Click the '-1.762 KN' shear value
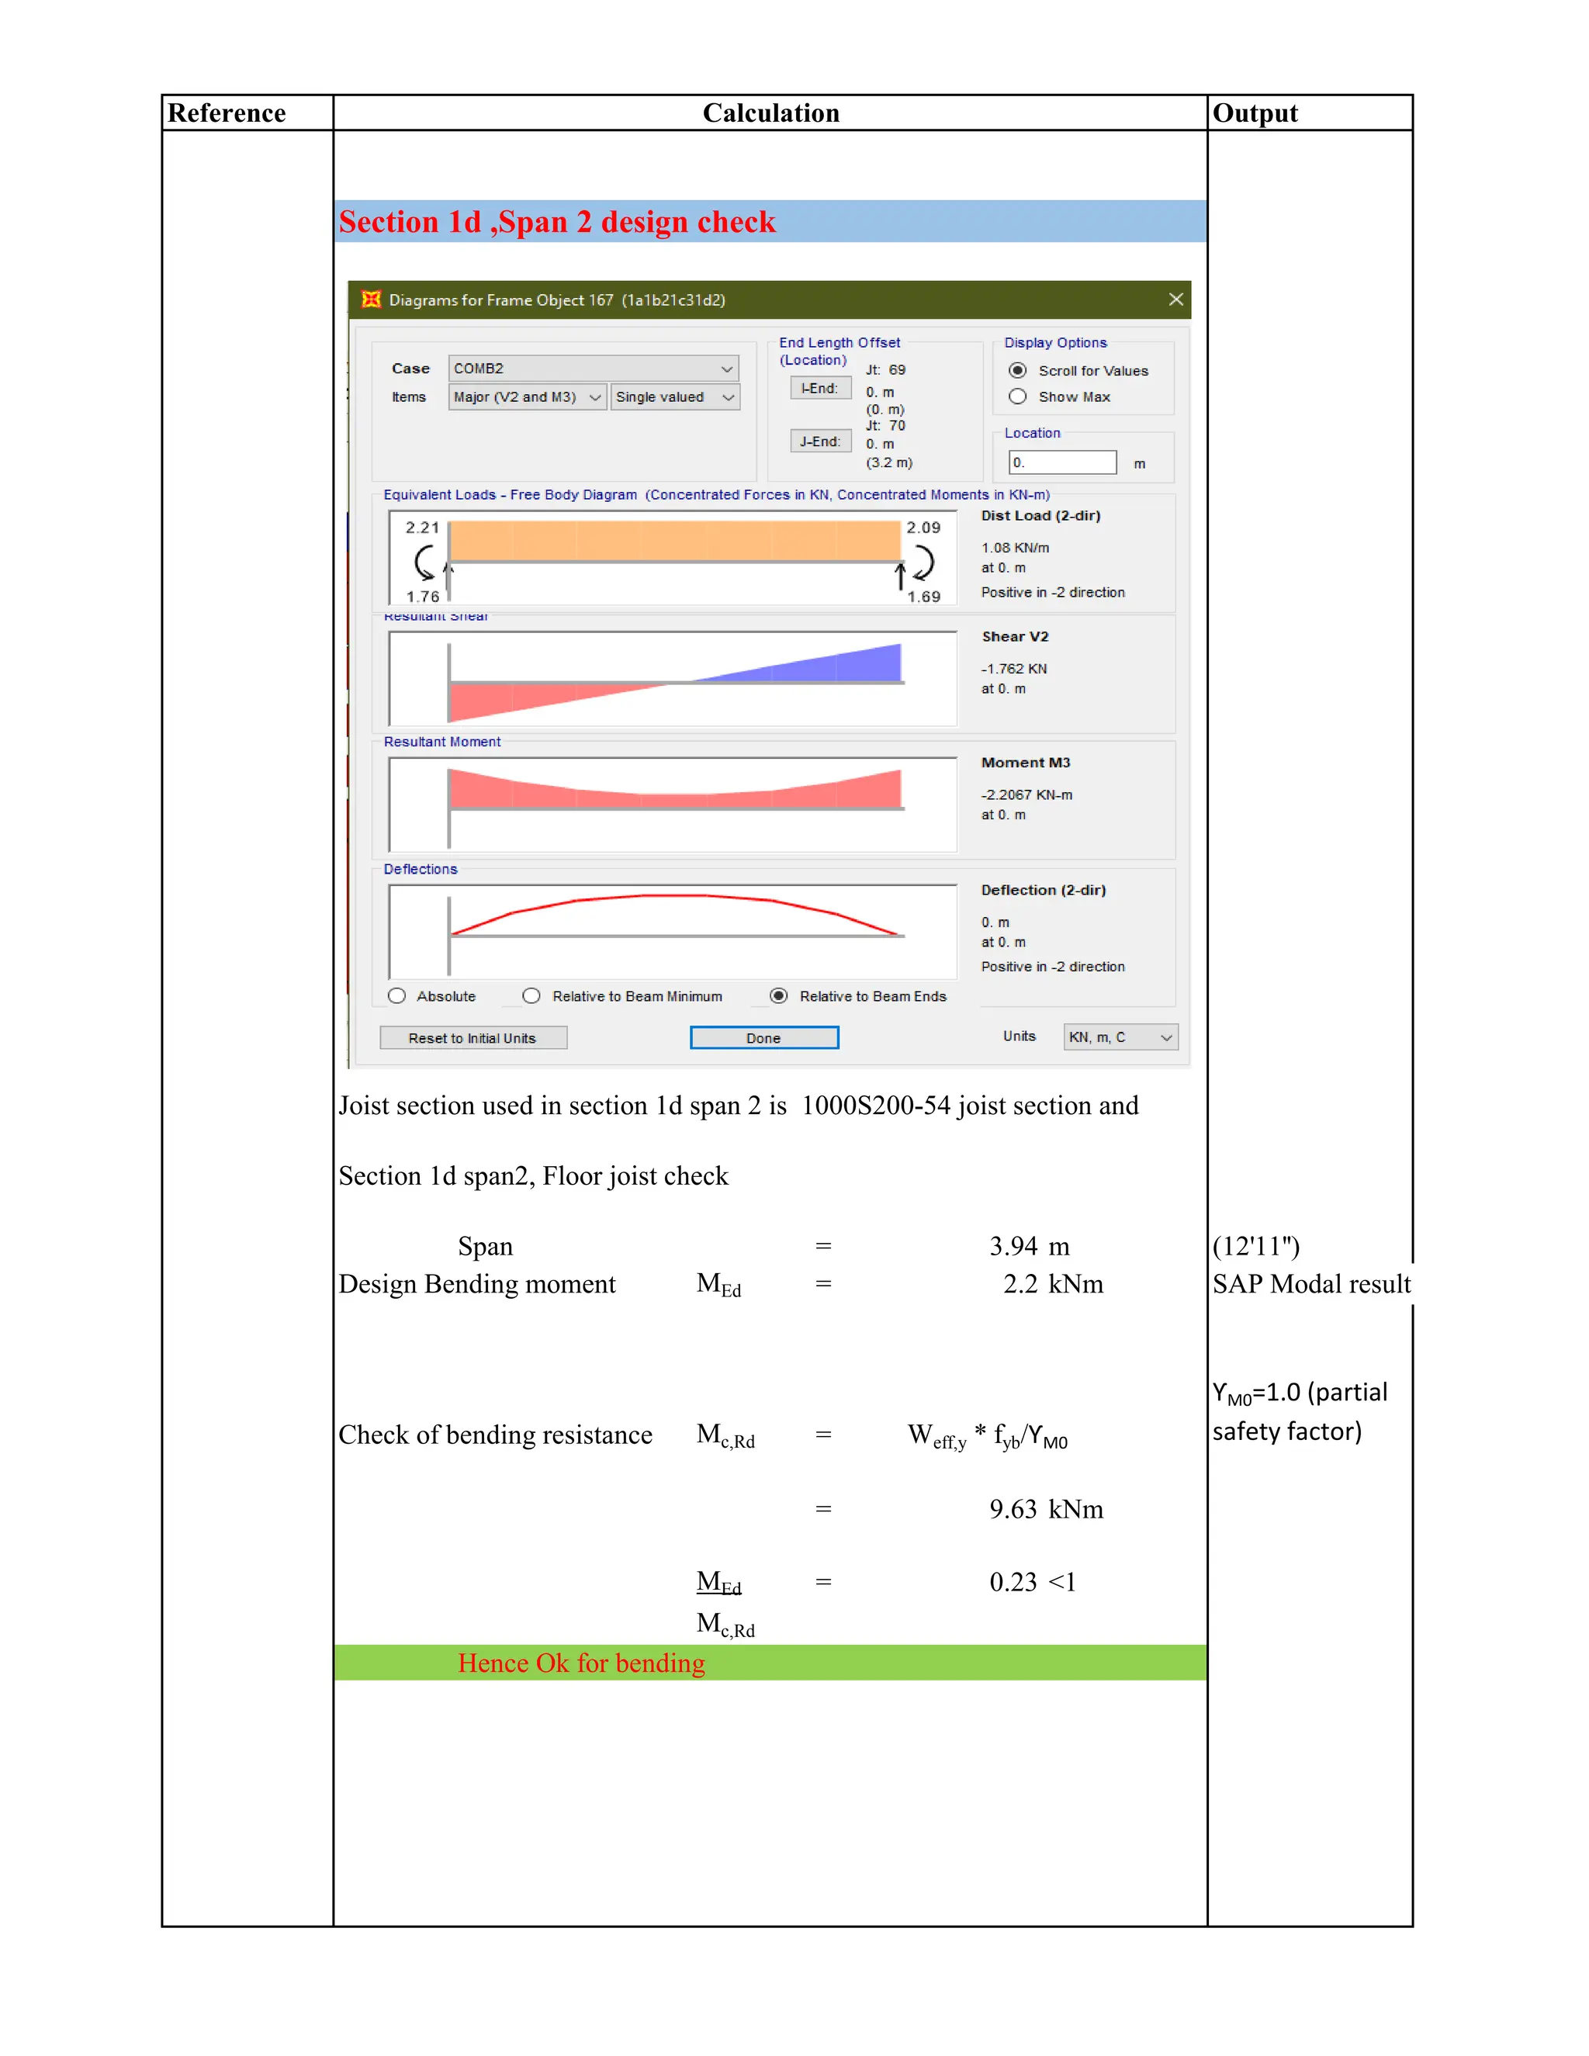The width and height of the screenshot is (1589, 2056). point(1014,668)
